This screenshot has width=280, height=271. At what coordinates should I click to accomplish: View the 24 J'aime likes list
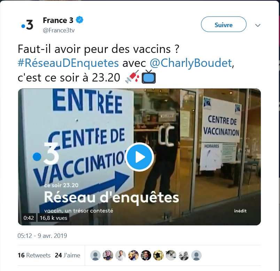tap(68, 255)
